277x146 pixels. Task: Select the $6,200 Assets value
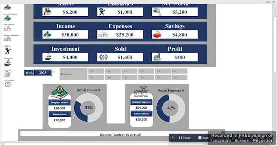click(70, 12)
